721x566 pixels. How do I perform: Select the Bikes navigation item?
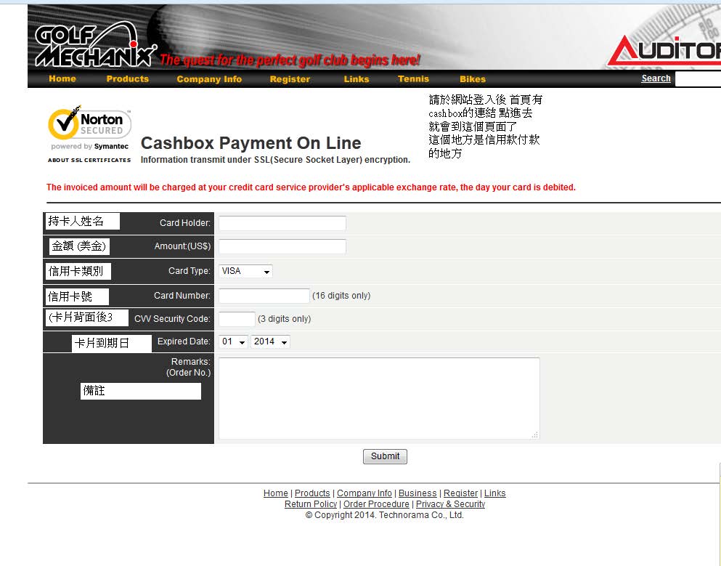[473, 79]
